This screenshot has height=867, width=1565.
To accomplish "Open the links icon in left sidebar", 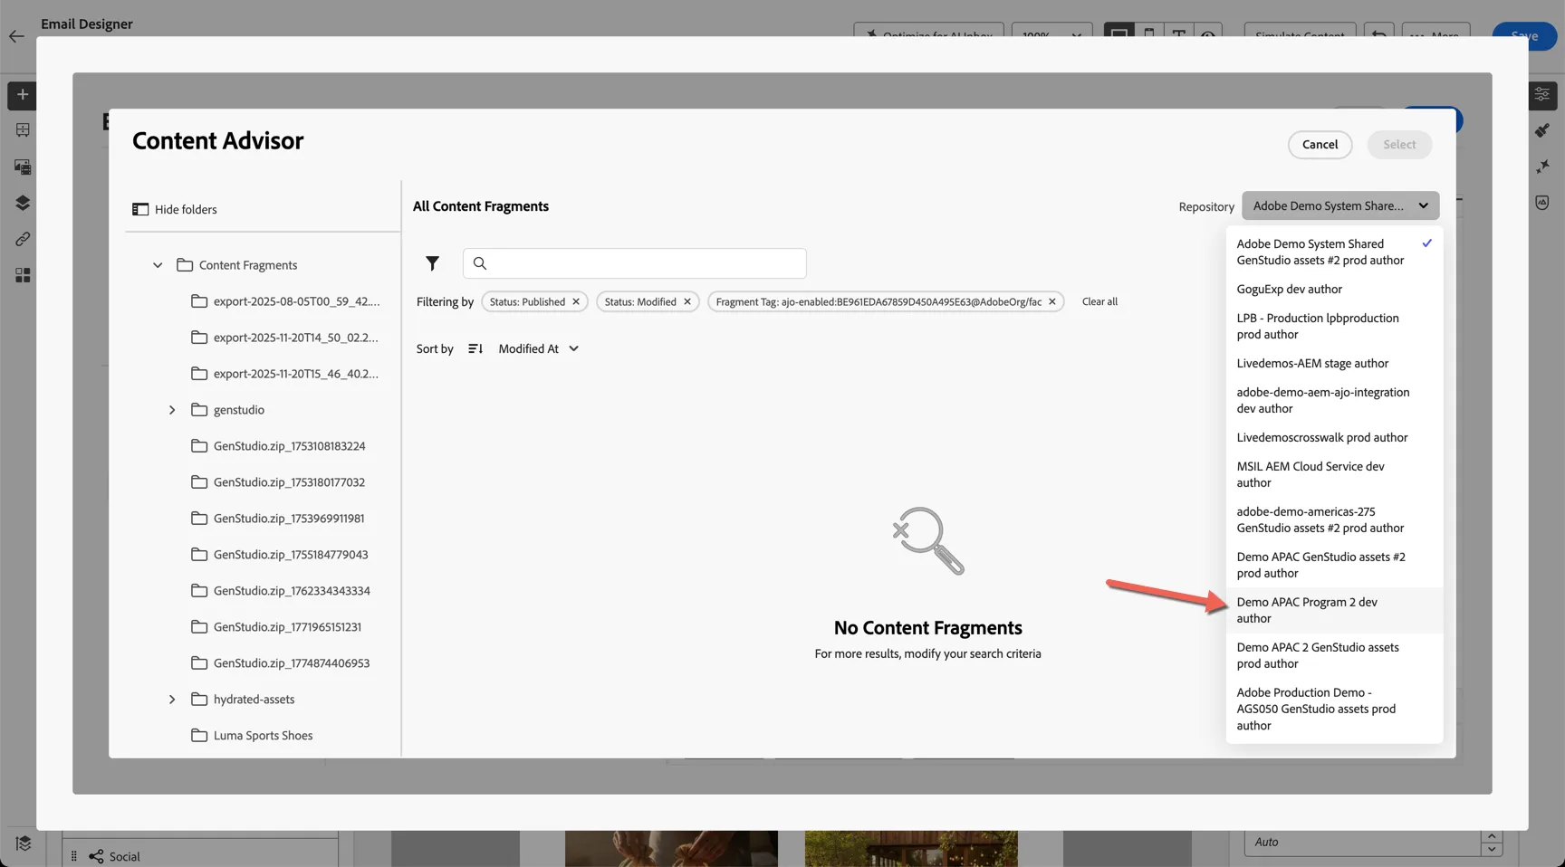I will (x=23, y=239).
